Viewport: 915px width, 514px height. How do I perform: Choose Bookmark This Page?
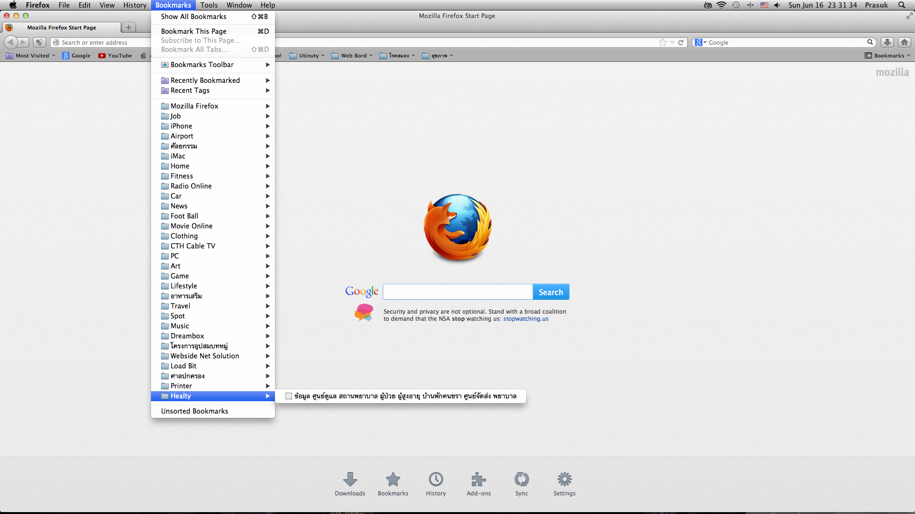[x=213, y=31]
